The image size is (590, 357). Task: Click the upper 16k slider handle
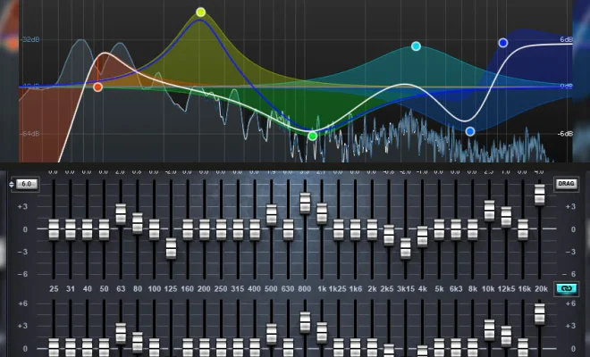[x=523, y=229]
